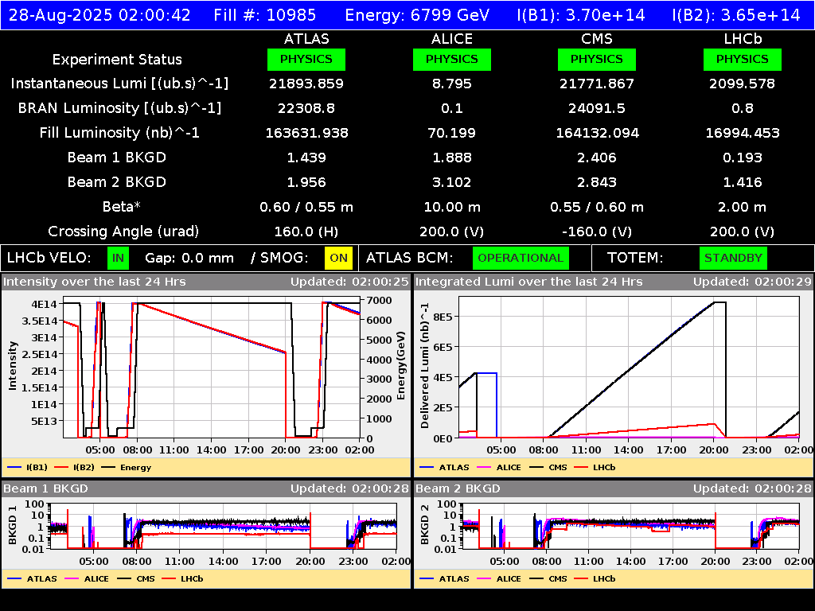Click CMS instantaneous lumi value 21771.867
815x611 pixels.
(x=597, y=84)
